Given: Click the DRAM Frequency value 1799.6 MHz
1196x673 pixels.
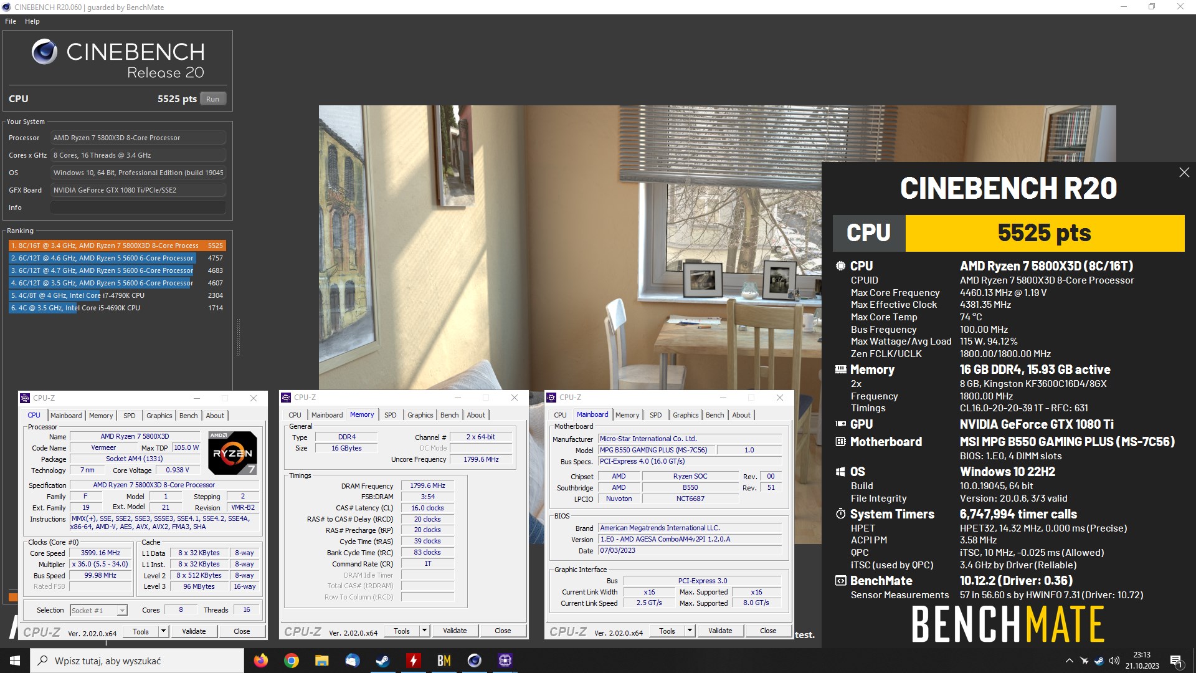Looking at the screenshot, I should point(427,485).
